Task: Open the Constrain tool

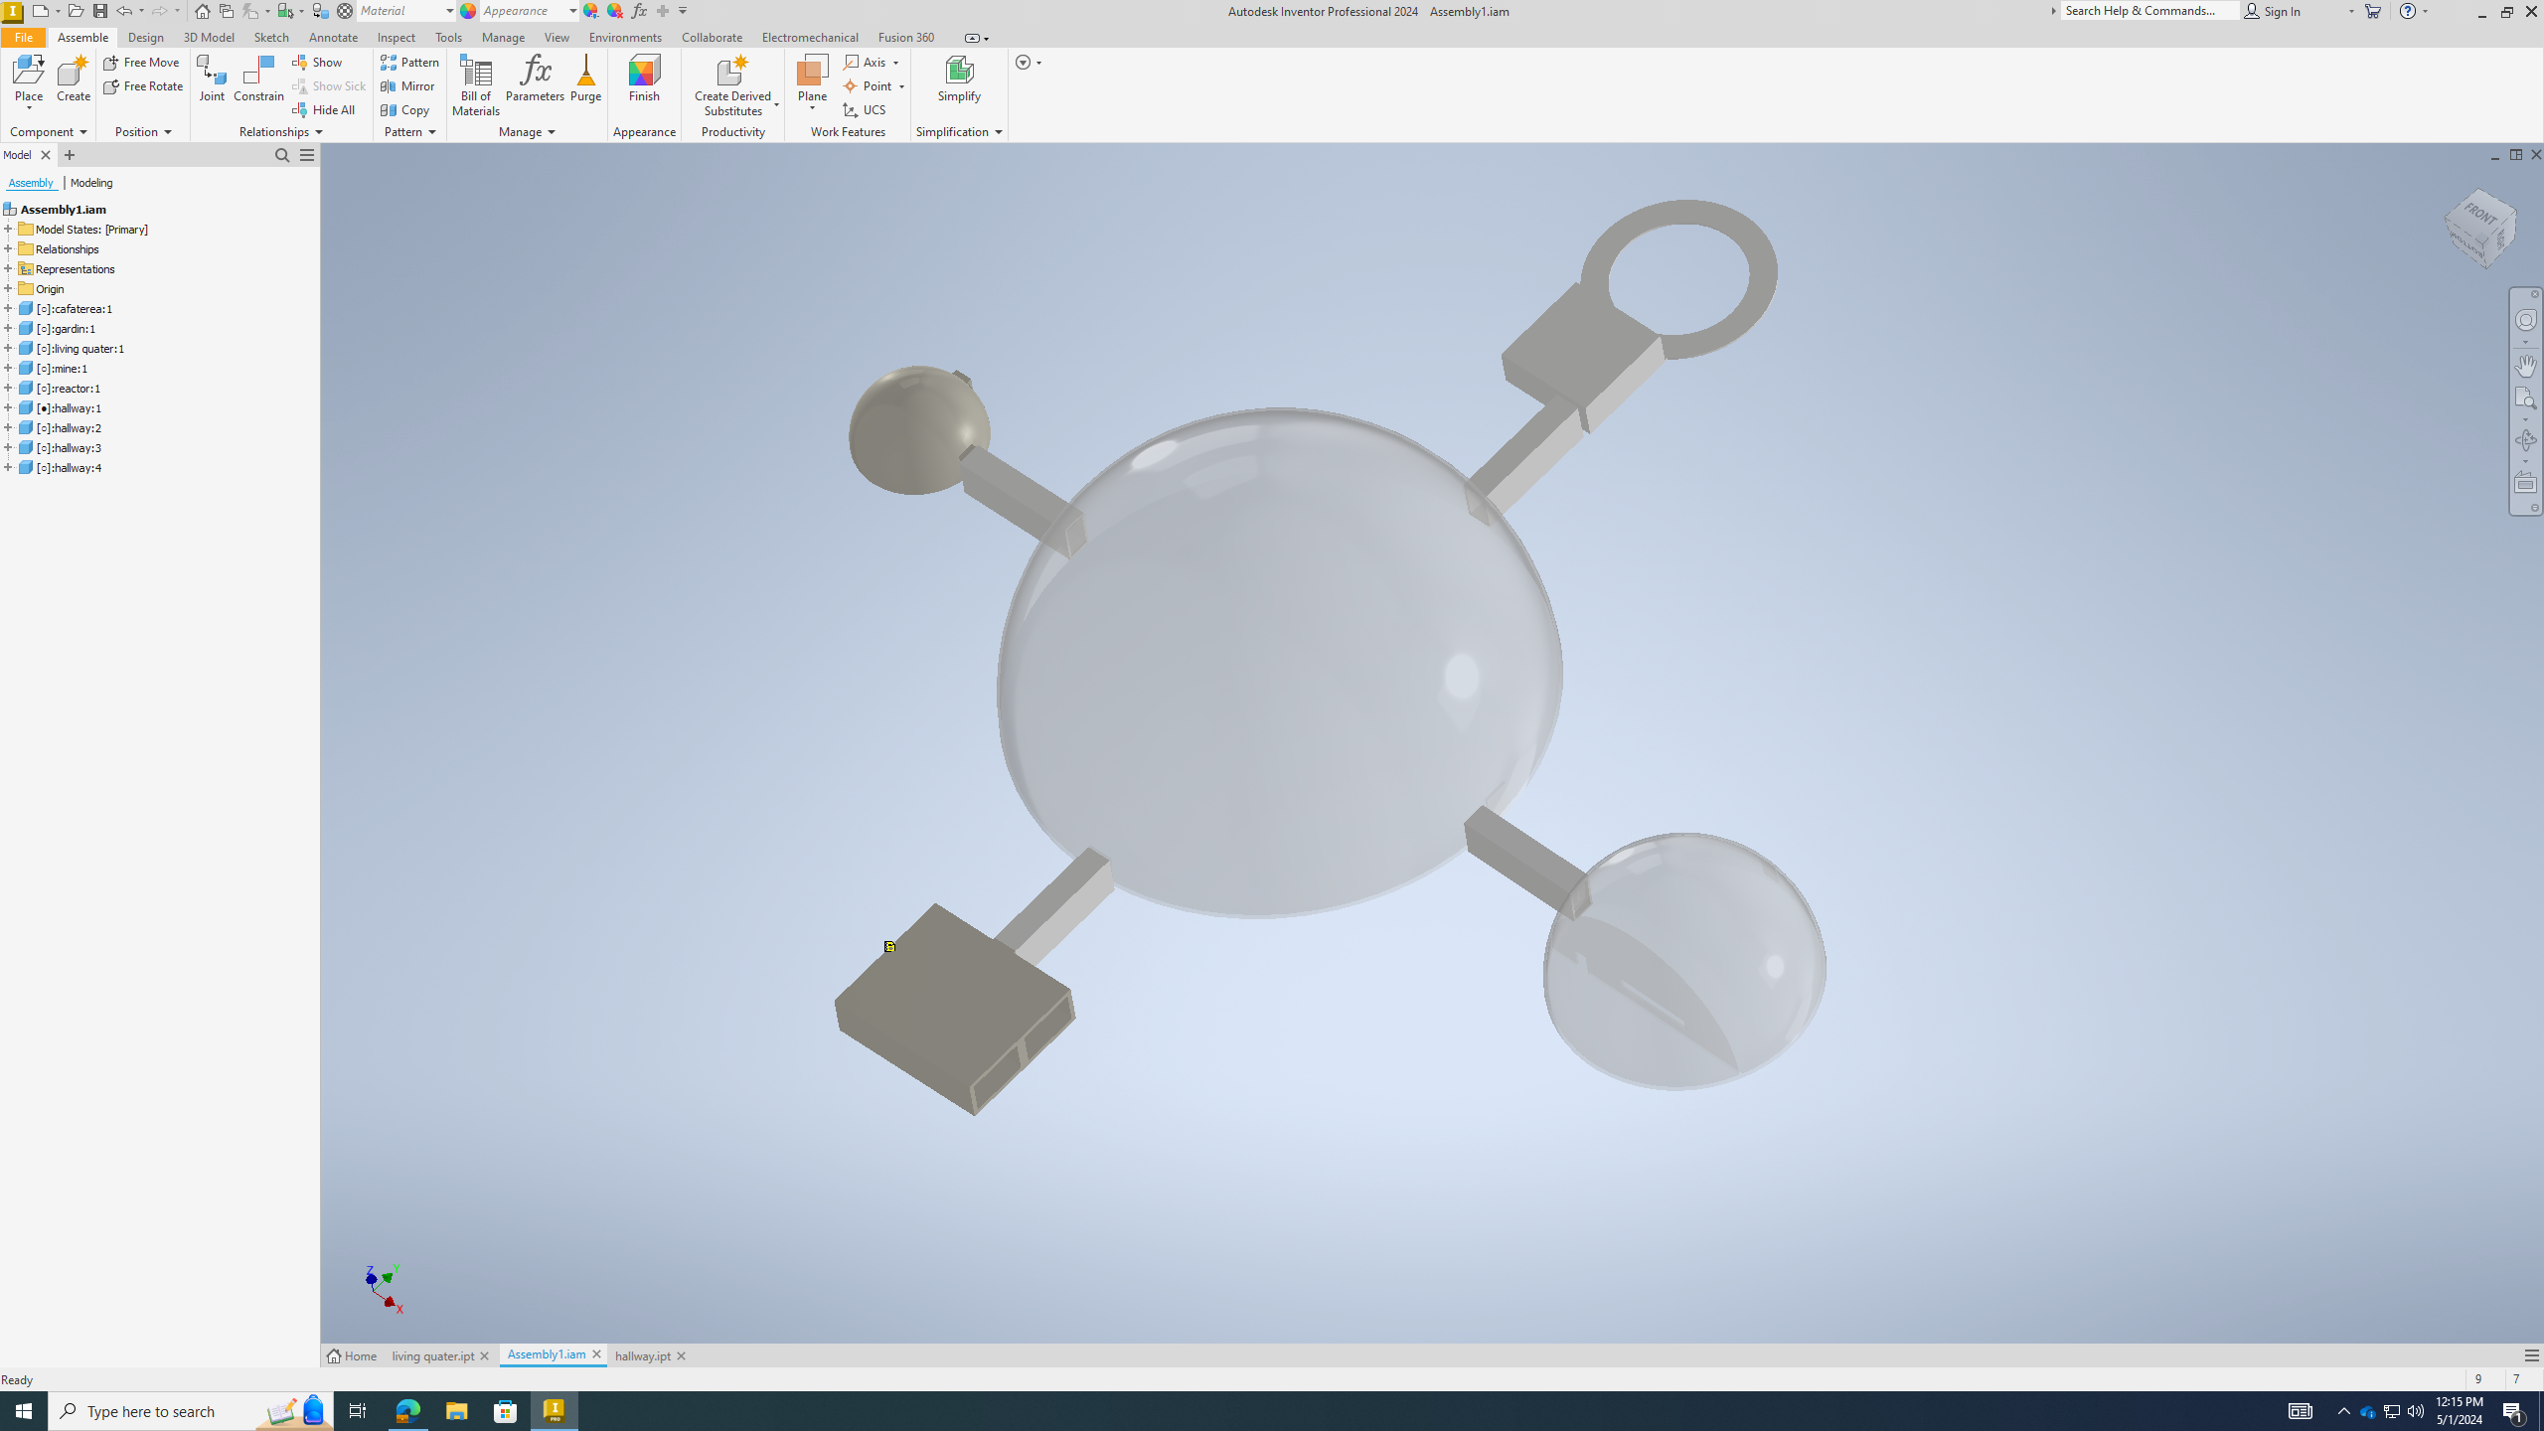Action: click(x=258, y=79)
